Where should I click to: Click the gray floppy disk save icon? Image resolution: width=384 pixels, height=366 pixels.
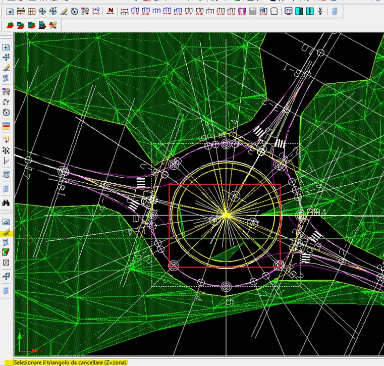[253, 11]
